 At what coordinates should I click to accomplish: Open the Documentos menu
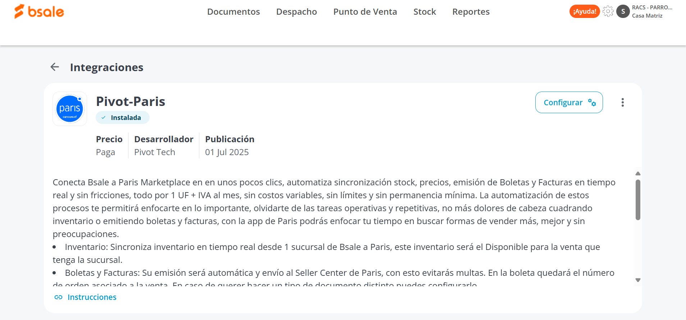coord(233,12)
